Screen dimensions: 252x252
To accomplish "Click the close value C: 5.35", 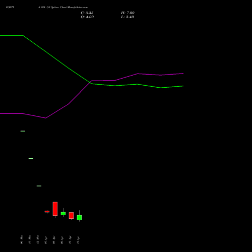I will click(87, 13).
